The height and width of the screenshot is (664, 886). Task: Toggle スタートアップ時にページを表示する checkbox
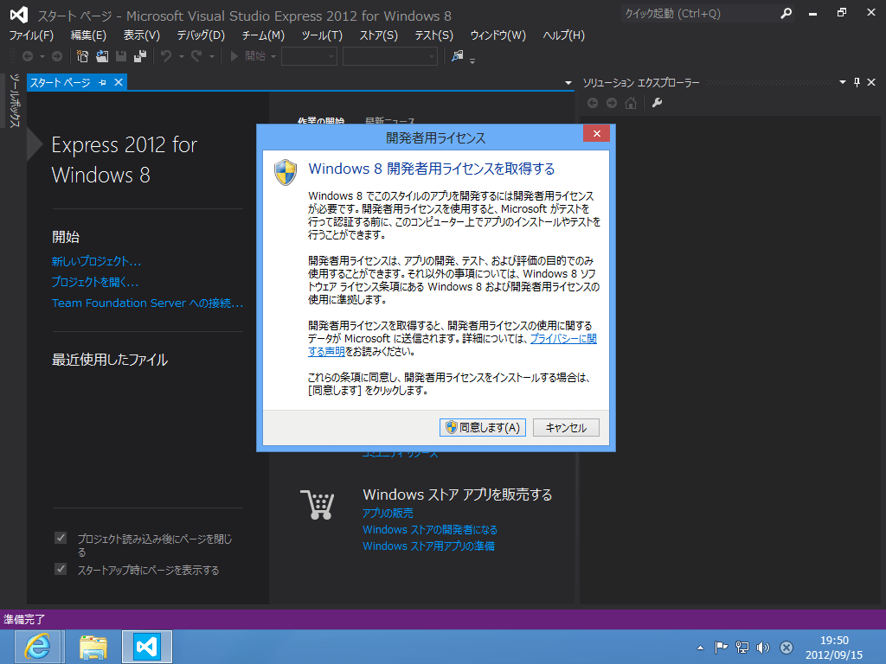pos(61,569)
